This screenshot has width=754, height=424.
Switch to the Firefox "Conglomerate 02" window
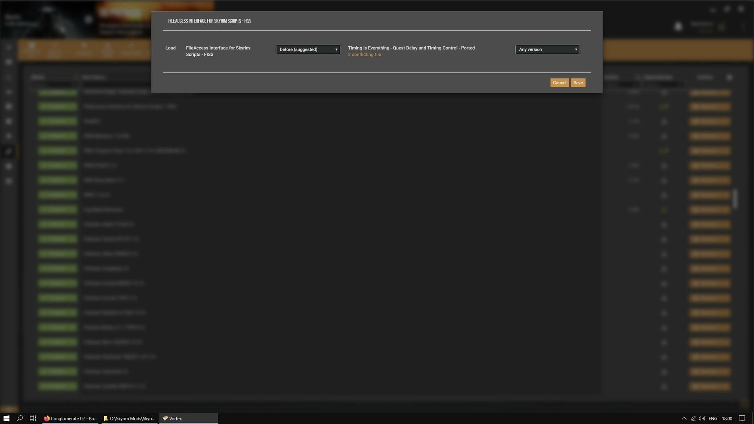[x=70, y=419]
